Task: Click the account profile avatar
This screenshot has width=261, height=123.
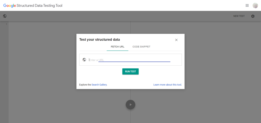Action: click(x=255, y=5)
